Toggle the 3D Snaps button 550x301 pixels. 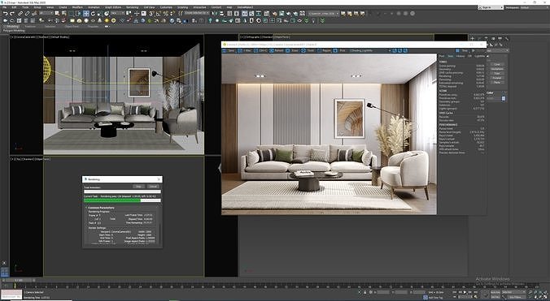pyautogui.click(x=151, y=14)
